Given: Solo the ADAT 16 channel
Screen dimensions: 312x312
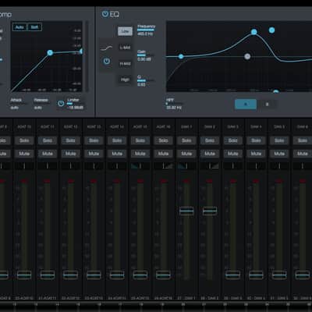Looking at the screenshot, I should click(x=163, y=140).
